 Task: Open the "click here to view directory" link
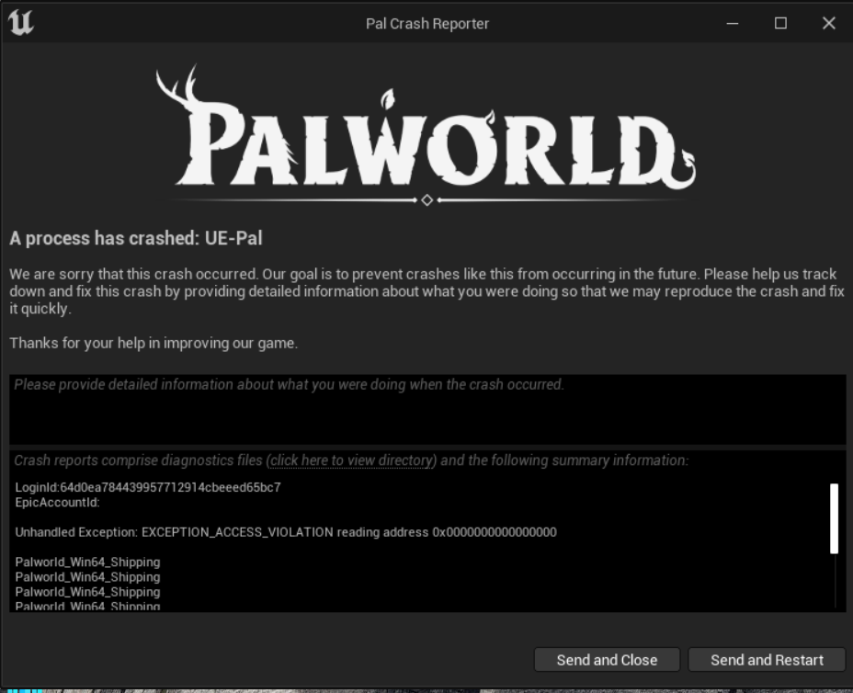coord(351,460)
